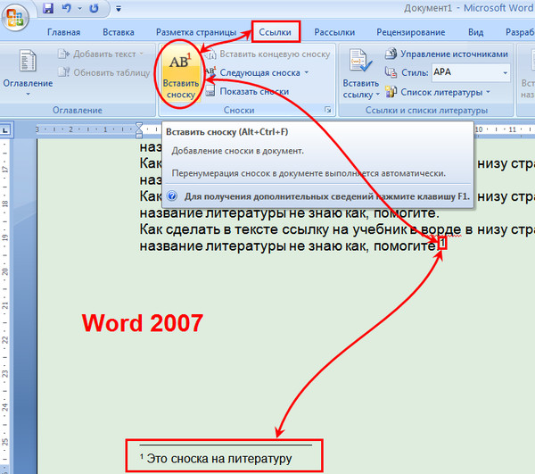Viewport: 535px width, 474px height.
Task: Click the tab stop selector on ruler
Action: tap(6, 130)
